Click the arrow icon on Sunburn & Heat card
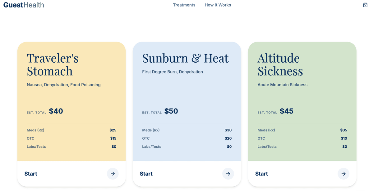Viewport: 373px width, 192px height. point(228,174)
